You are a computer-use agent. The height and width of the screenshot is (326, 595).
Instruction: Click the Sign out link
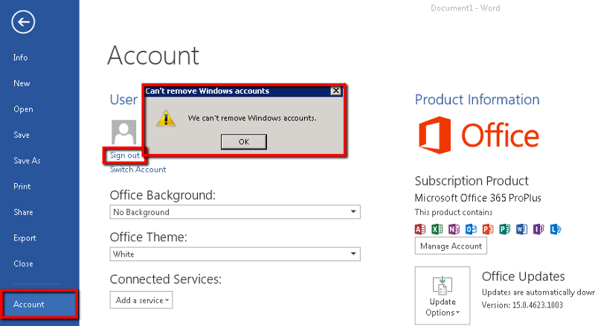(x=125, y=156)
